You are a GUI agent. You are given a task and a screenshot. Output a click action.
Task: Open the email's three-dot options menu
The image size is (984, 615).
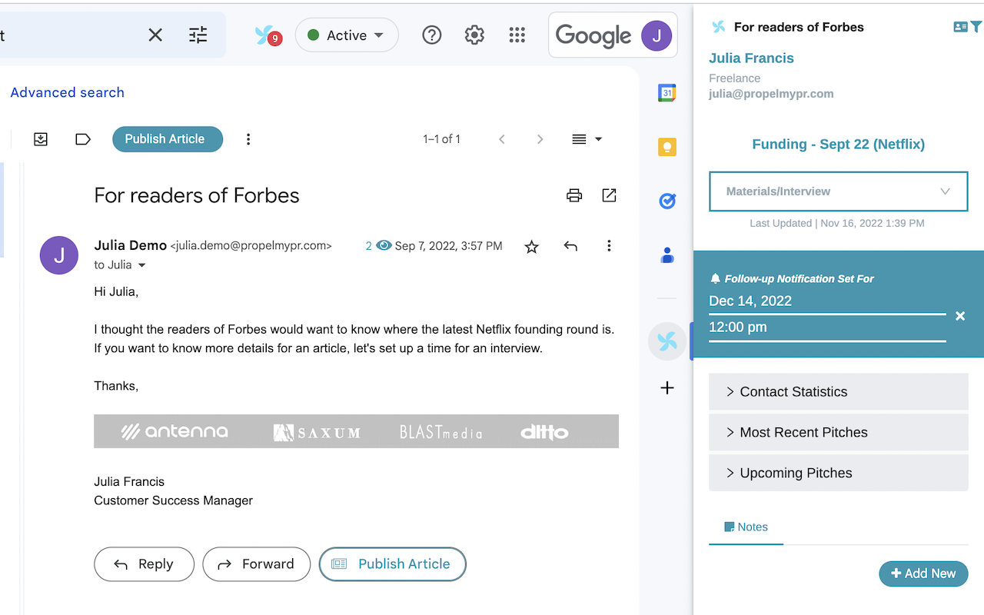609,246
